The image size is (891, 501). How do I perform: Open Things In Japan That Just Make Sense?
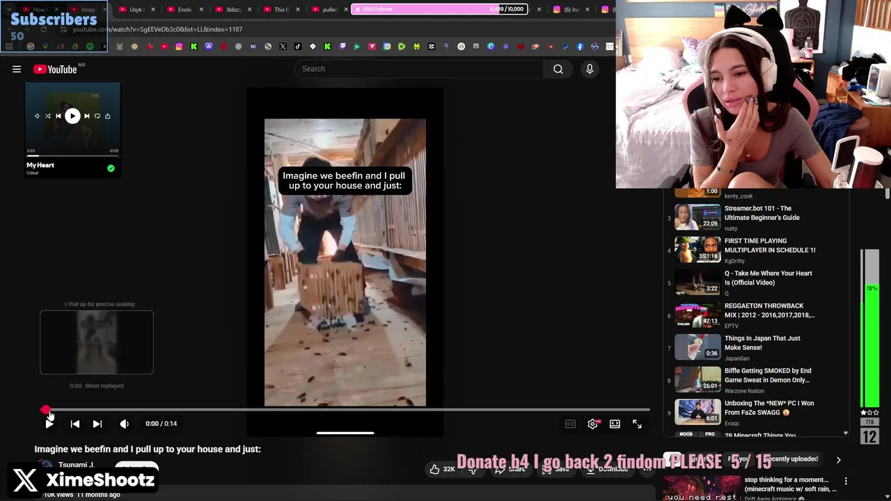pyautogui.click(x=762, y=343)
